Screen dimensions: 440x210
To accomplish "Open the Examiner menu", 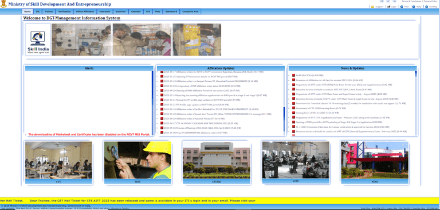I will point(121,12).
